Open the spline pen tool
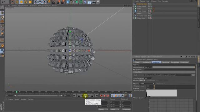Viewport: 200px width, 112px height. pos(72,2)
